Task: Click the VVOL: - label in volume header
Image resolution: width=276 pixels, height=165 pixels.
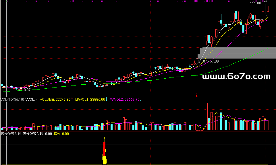Action: coord(31,100)
